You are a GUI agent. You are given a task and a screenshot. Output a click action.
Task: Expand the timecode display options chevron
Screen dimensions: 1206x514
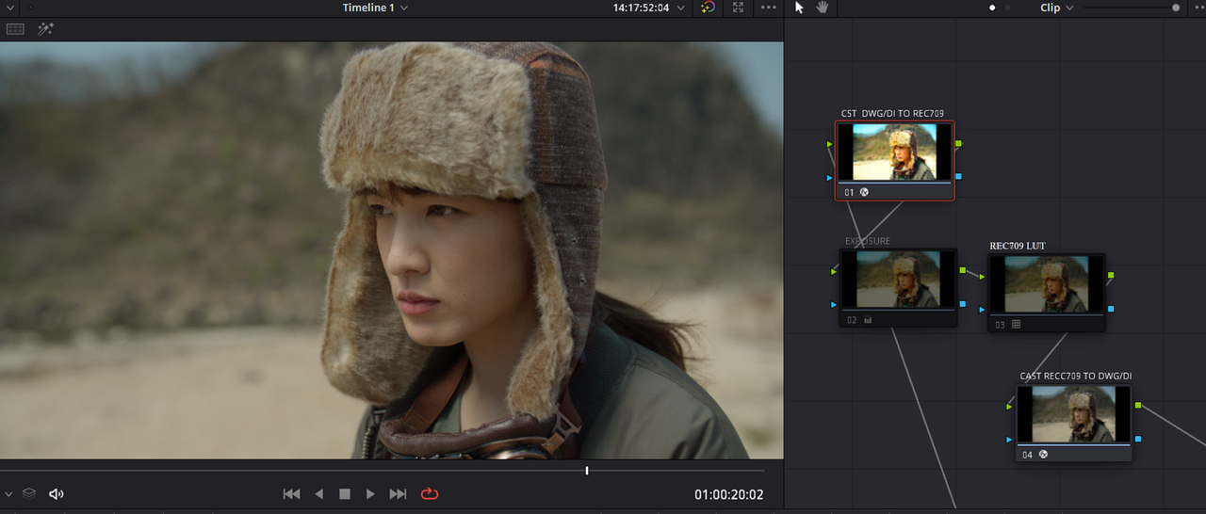pos(681,8)
